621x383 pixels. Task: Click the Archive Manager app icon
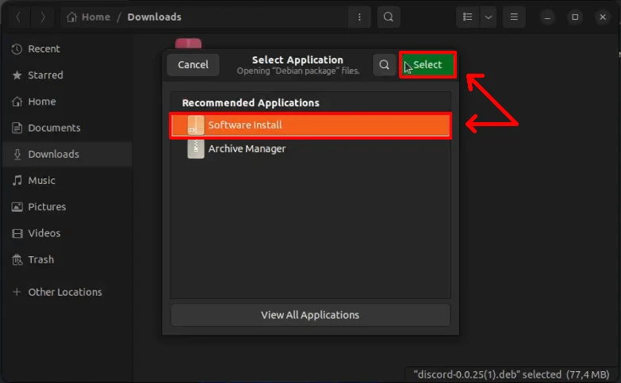pos(196,149)
